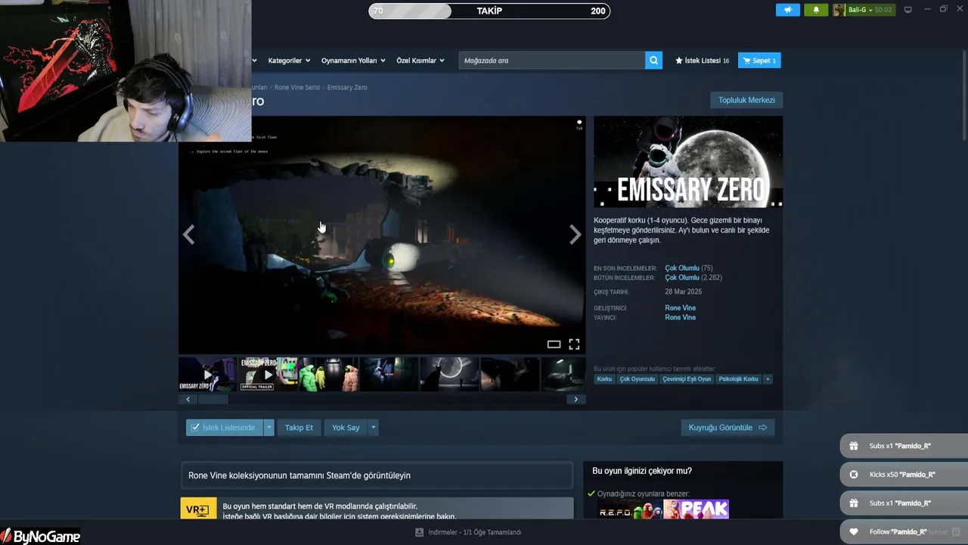The width and height of the screenshot is (968, 545).
Task: Open media viewer in fullscreen
Action: point(574,344)
